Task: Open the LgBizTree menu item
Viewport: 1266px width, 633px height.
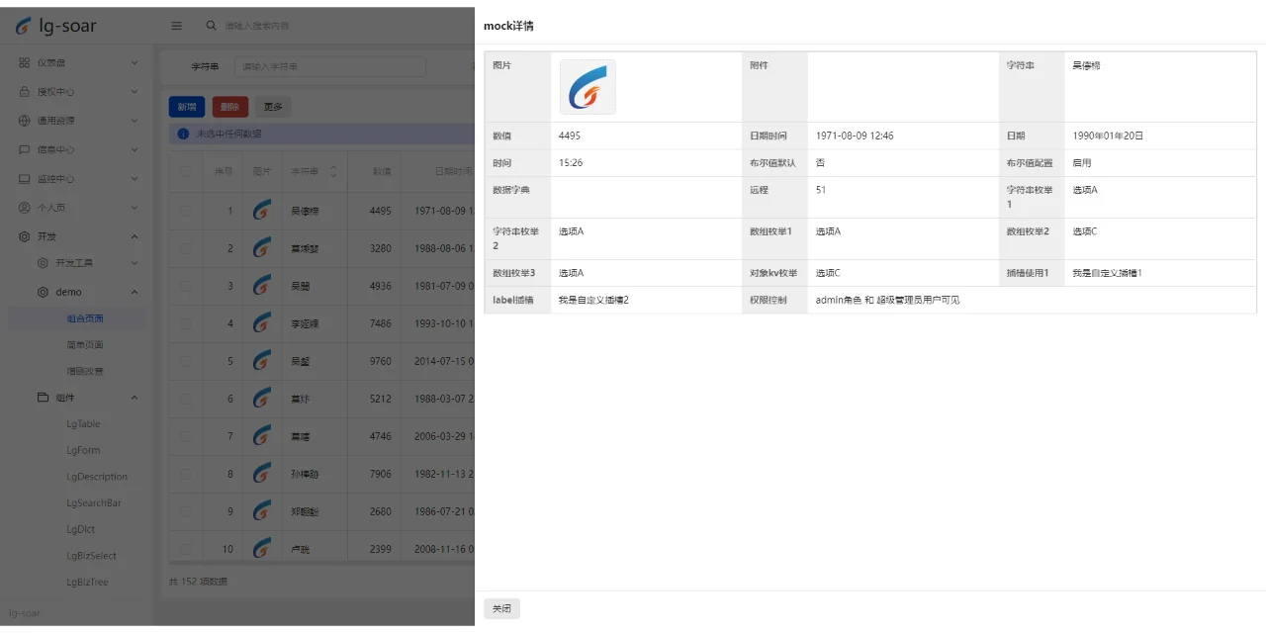Action: 77,583
